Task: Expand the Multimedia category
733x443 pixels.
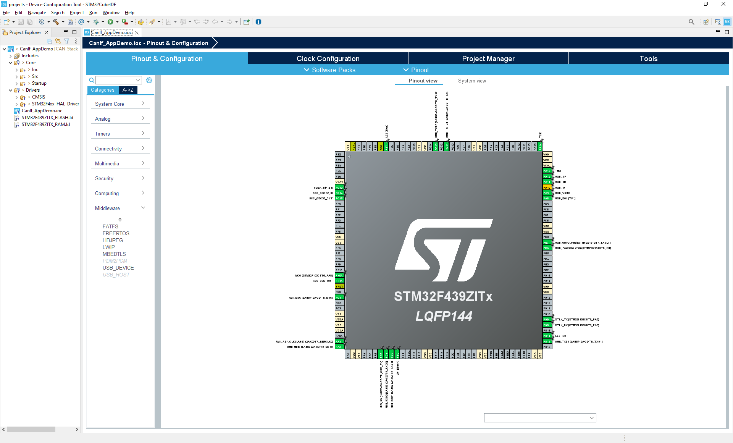Action: (120, 163)
